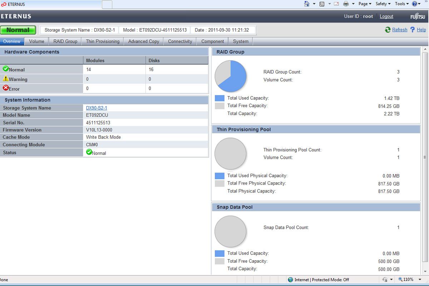Viewport: 429px width, 286px height.
Task: Click the vertical scrollbar of the right panel
Action: click(x=425, y=157)
